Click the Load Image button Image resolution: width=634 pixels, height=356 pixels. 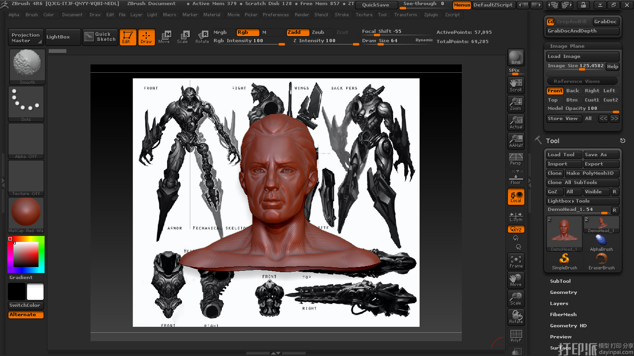pos(582,57)
